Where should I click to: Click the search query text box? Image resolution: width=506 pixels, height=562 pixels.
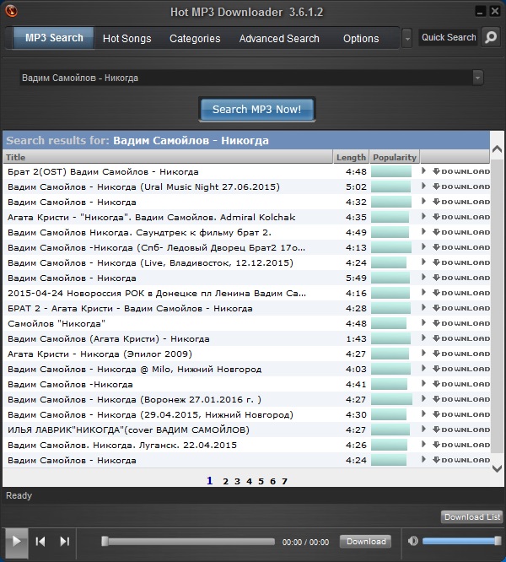point(245,78)
